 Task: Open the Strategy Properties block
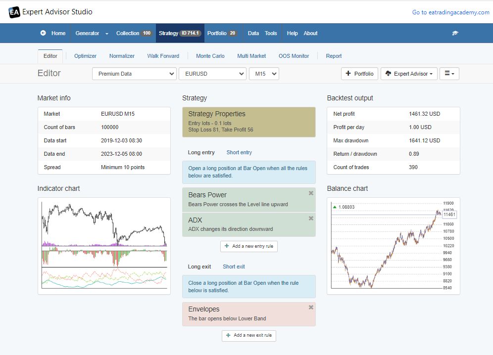[248, 122]
